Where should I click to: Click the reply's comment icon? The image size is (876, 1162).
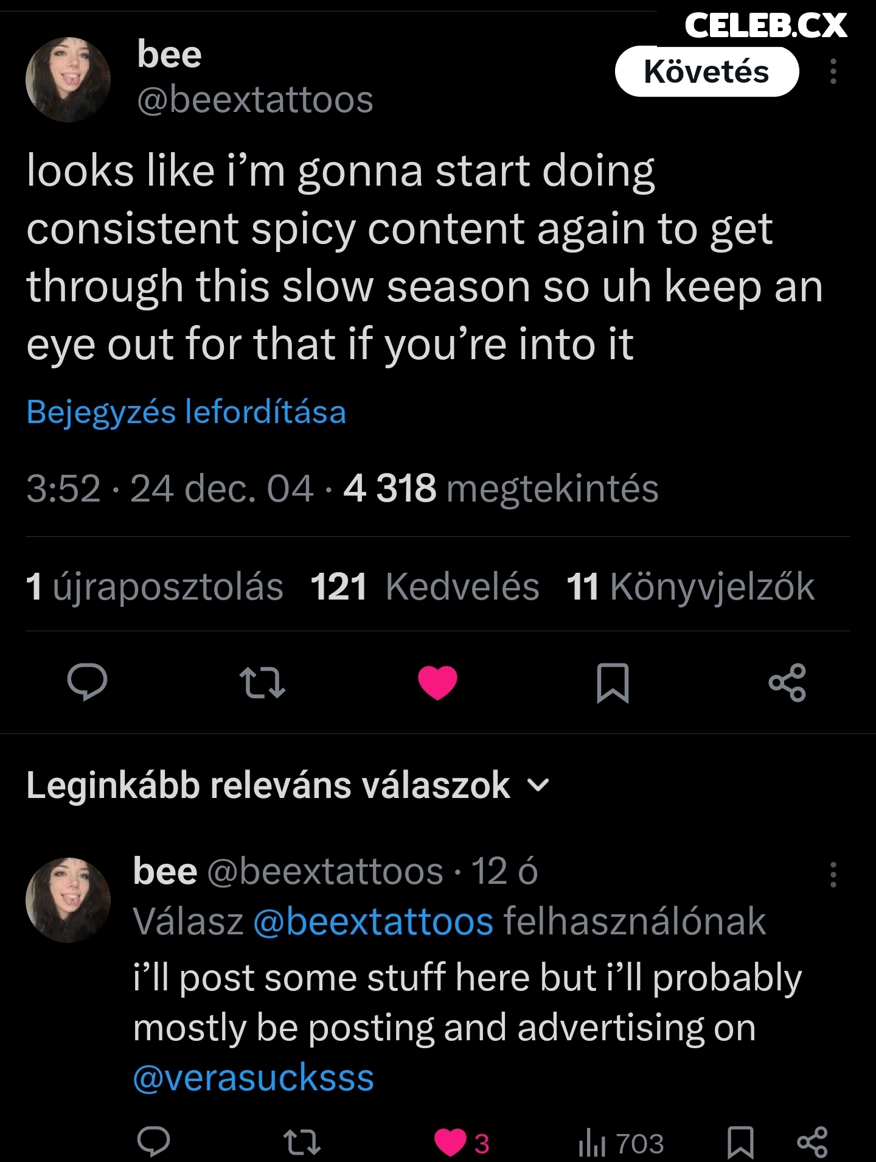point(153,1141)
